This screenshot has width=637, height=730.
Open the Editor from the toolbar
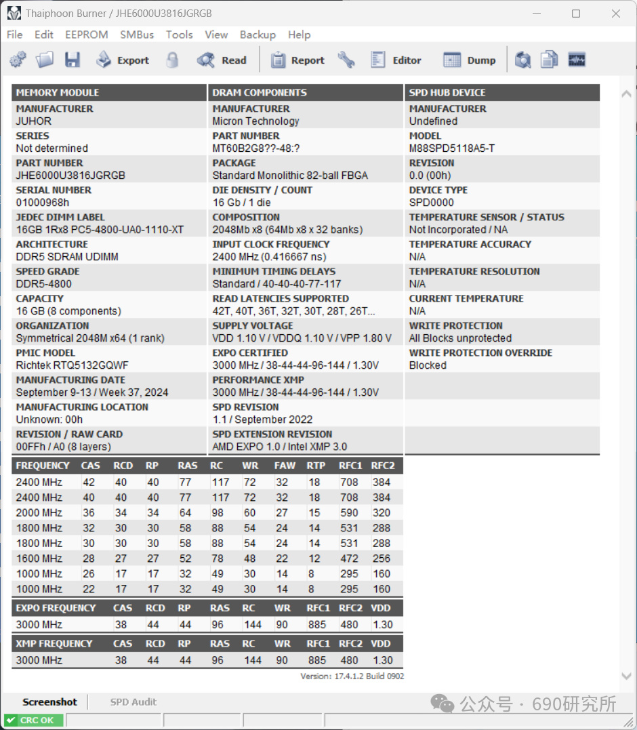[x=396, y=60]
